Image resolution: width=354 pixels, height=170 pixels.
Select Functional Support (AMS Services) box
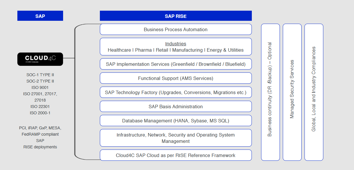175,78
